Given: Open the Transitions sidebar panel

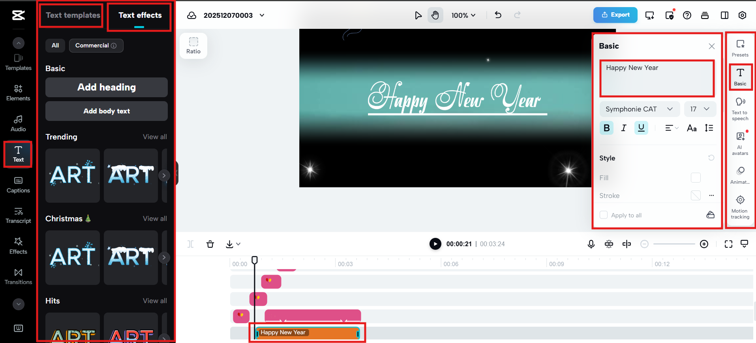Looking at the screenshot, I should click(x=18, y=277).
